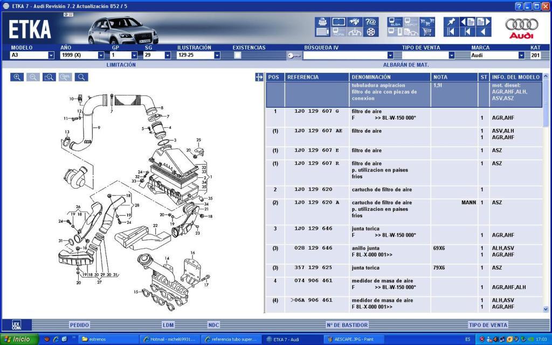Zoom in on the parts illustration
The image size is (552, 345).
[17, 77]
